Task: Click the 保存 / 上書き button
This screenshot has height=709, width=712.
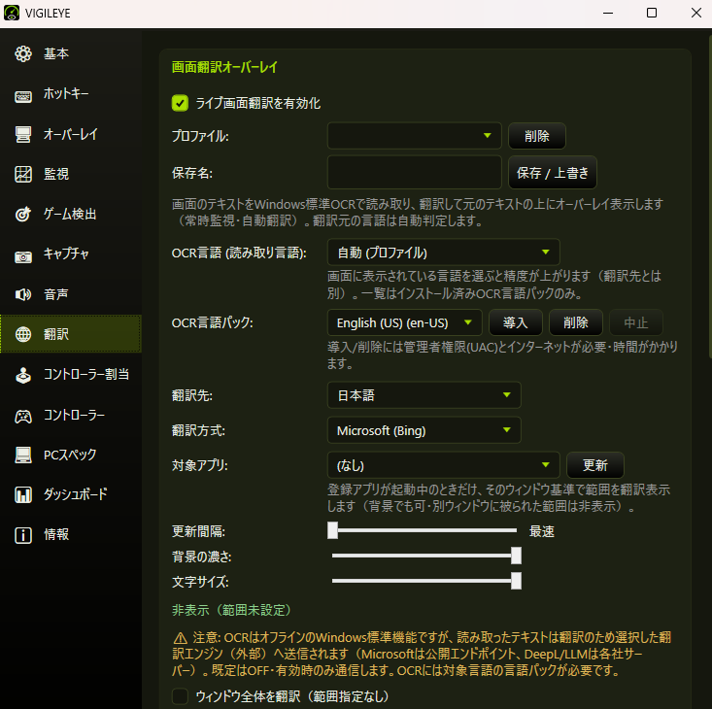Action: click(x=552, y=173)
